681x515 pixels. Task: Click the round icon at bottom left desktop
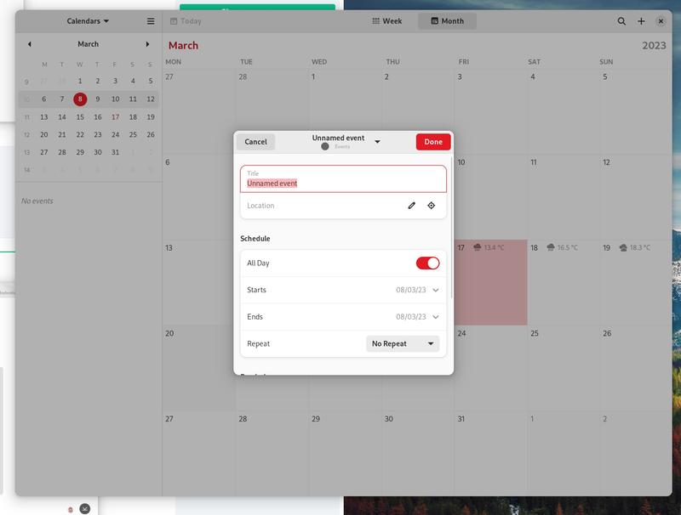84,508
